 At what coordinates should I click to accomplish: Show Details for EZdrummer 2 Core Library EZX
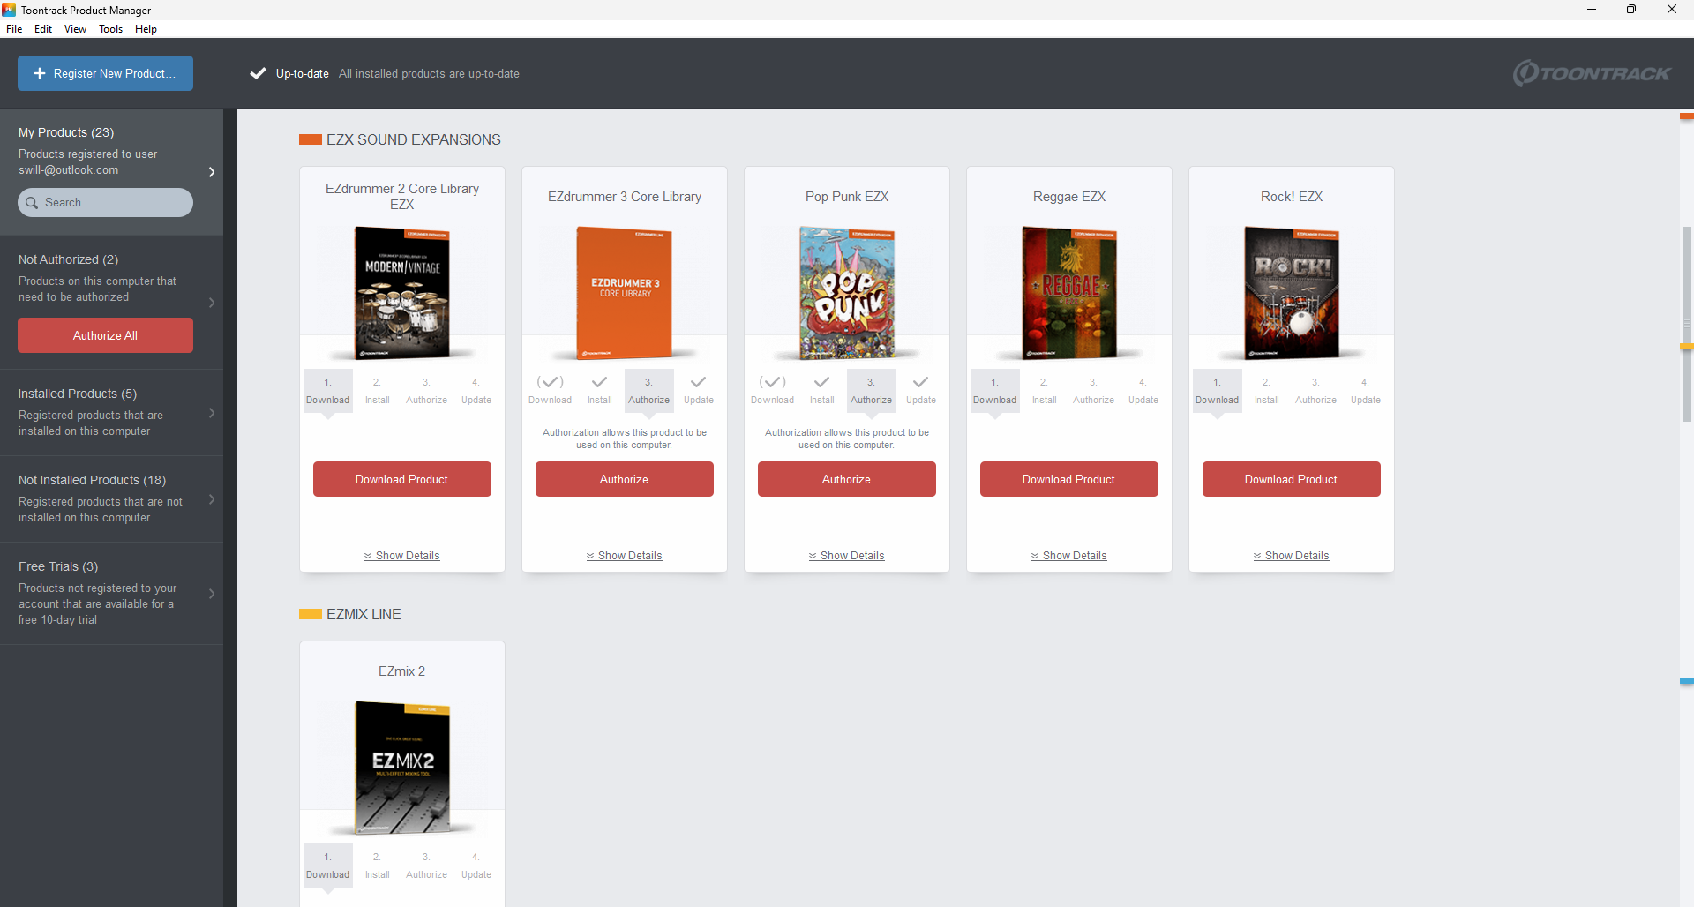(401, 556)
